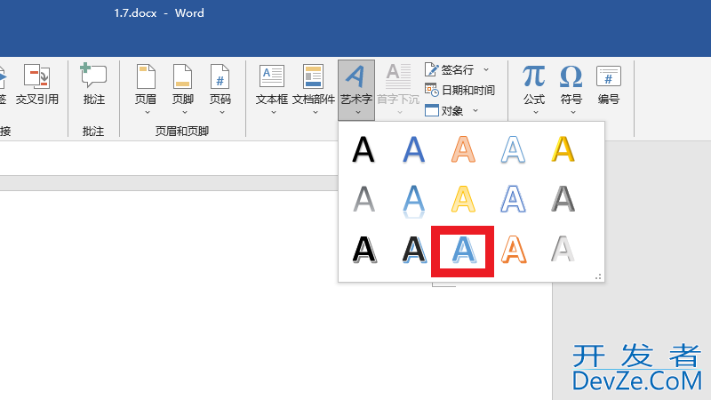Expand the Quick Parts (文档部件) dropdown arrow
Screen dimensions: 711x400
point(316,113)
